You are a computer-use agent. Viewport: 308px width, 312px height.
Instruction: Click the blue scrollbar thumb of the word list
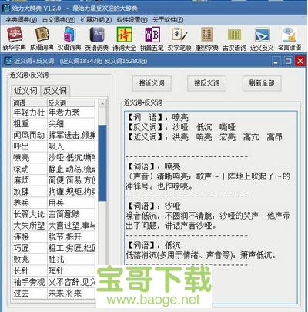pyautogui.click(x=102, y=163)
